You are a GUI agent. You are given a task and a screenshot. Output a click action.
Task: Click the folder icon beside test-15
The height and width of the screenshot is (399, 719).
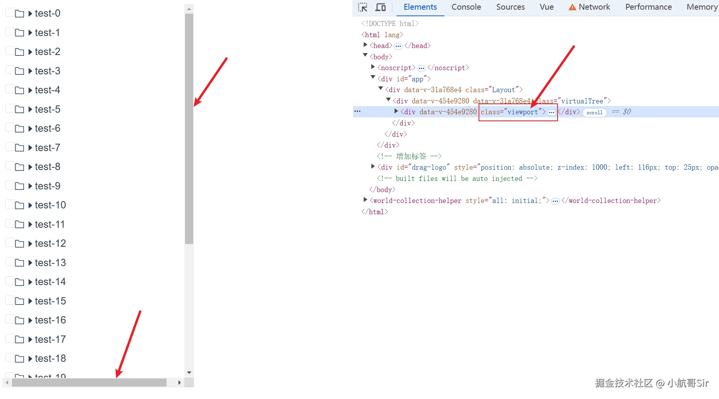pos(19,301)
